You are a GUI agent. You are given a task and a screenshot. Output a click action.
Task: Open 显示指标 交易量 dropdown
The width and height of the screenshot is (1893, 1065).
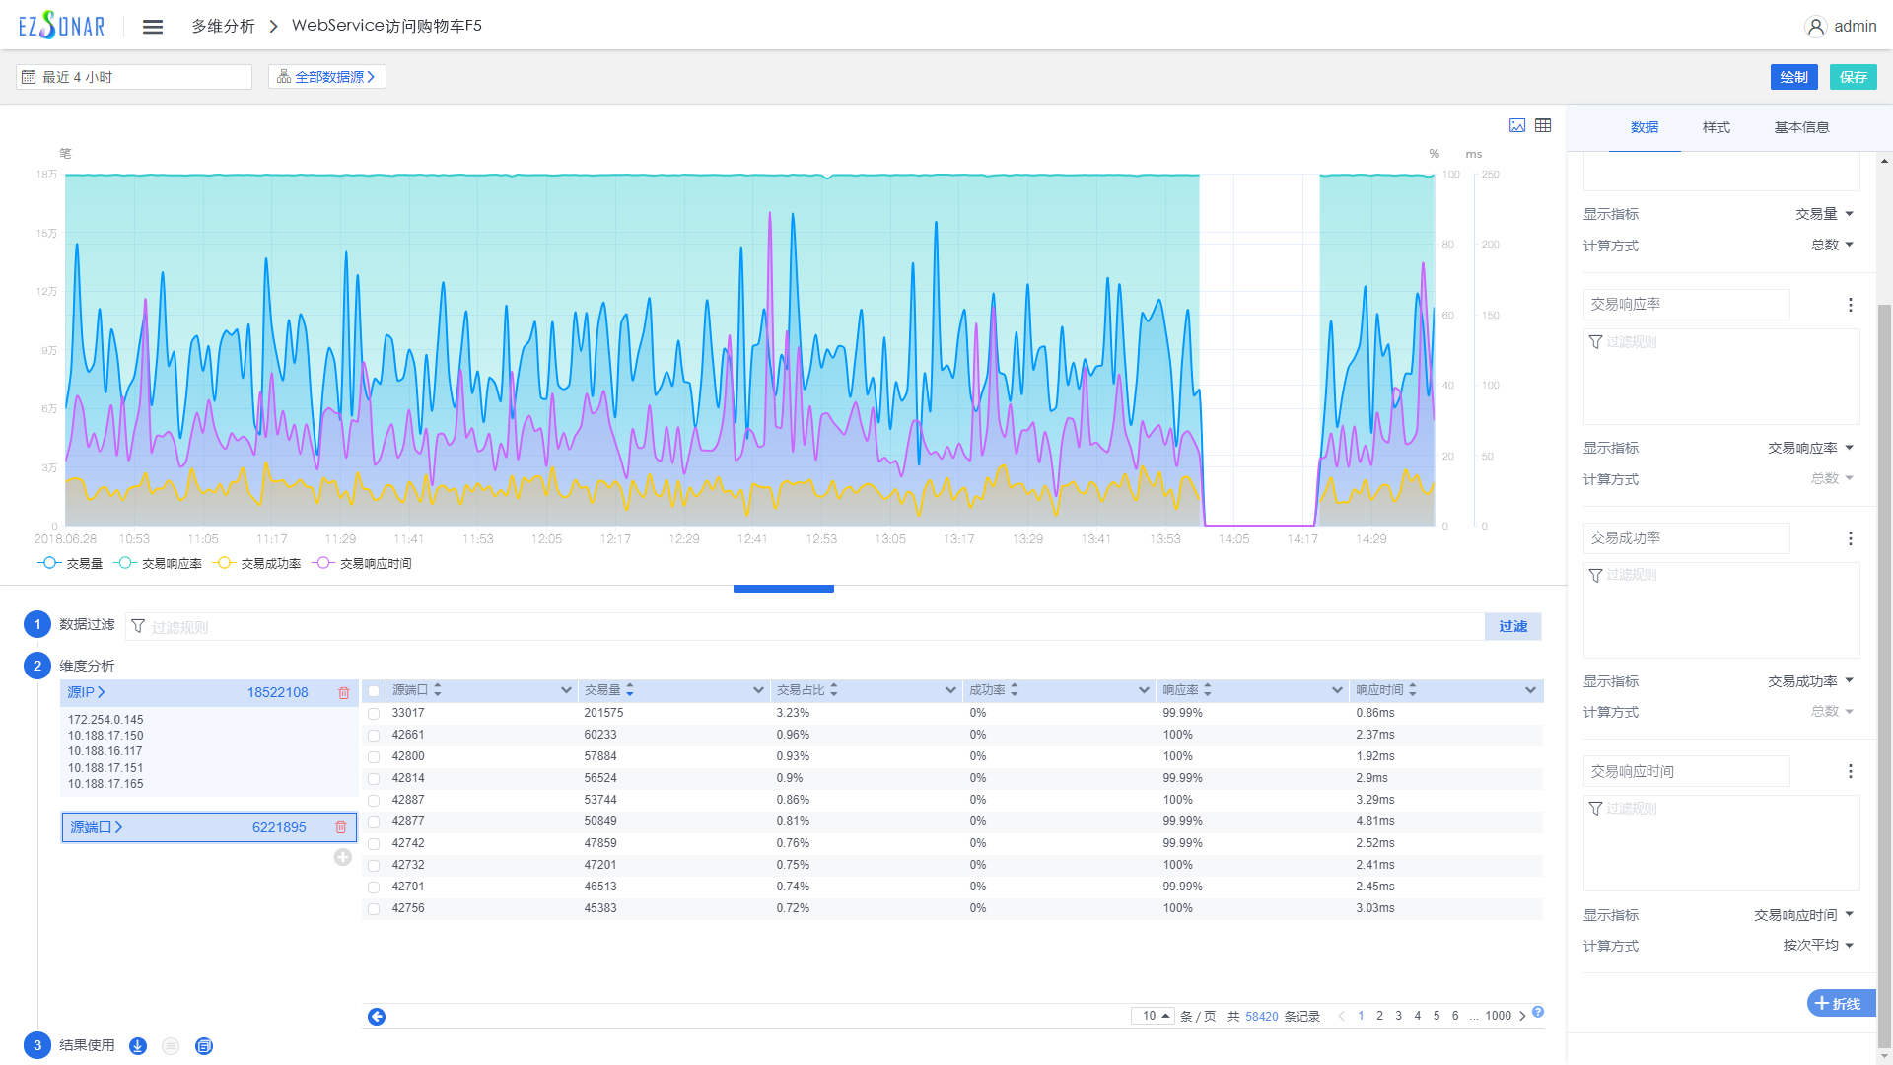[1824, 214]
